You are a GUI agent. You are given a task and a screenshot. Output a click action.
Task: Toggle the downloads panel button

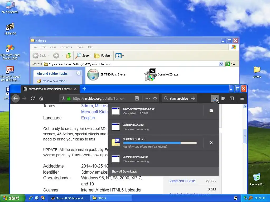(x=215, y=98)
